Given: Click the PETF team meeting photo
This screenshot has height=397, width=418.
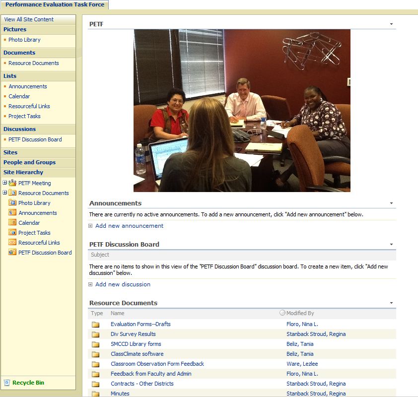Looking at the screenshot, I should tap(242, 110).
